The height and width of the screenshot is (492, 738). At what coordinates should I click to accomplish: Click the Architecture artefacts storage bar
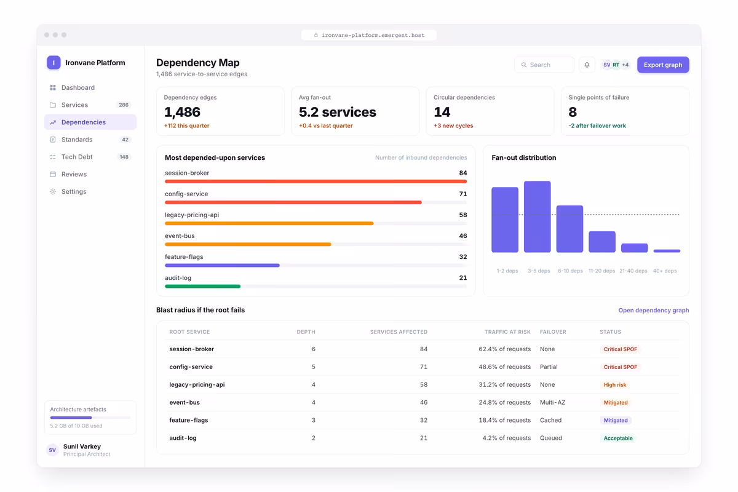click(90, 418)
